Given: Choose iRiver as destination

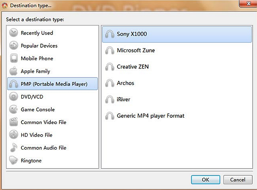Looking at the screenshot, I should pos(177,99).
